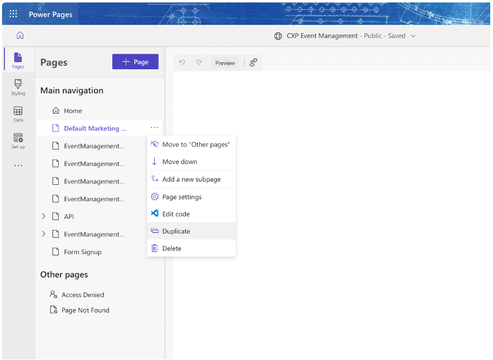Expand the site name dropdown chevron
Screen dimensions: 493x360
click(x=413, y=36)
